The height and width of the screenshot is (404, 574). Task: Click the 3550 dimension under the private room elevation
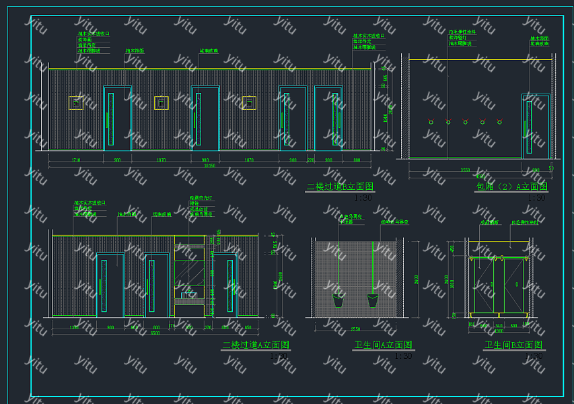click(465, 170)
